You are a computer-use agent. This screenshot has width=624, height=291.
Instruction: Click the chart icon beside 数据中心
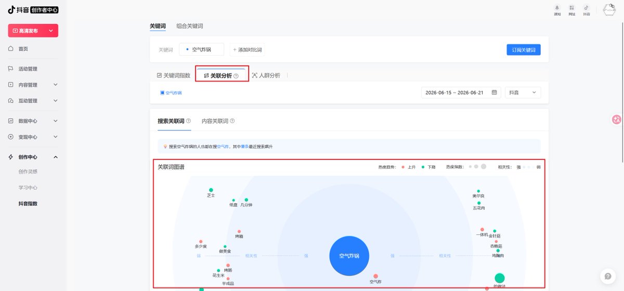click(x=11, y=121)
